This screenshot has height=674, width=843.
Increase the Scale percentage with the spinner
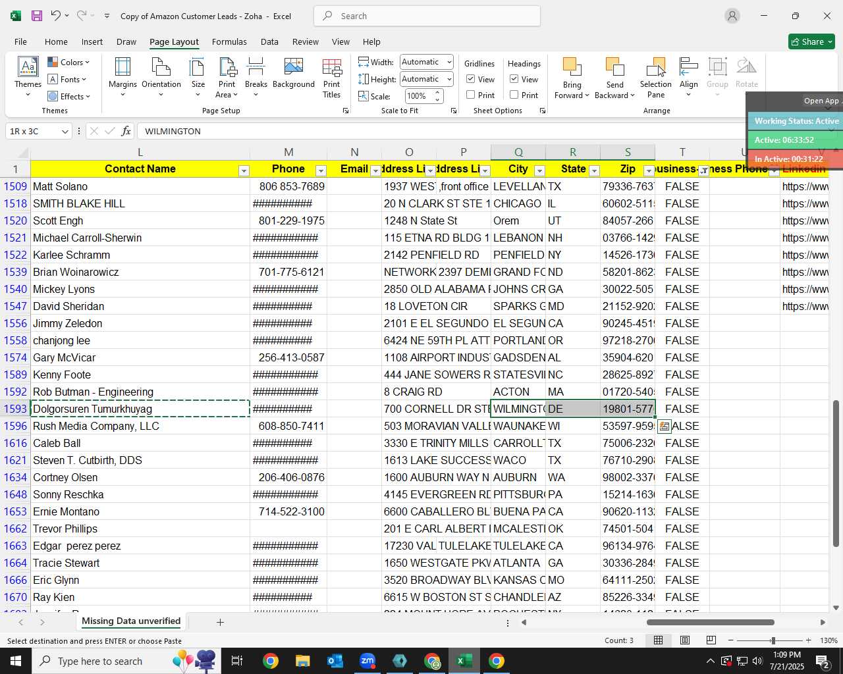437,93
